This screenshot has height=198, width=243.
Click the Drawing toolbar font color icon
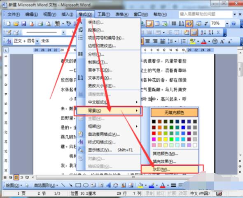coord(162,185)
